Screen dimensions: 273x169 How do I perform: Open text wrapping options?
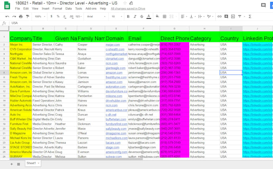pyautogui.click(x=201, y=16)
